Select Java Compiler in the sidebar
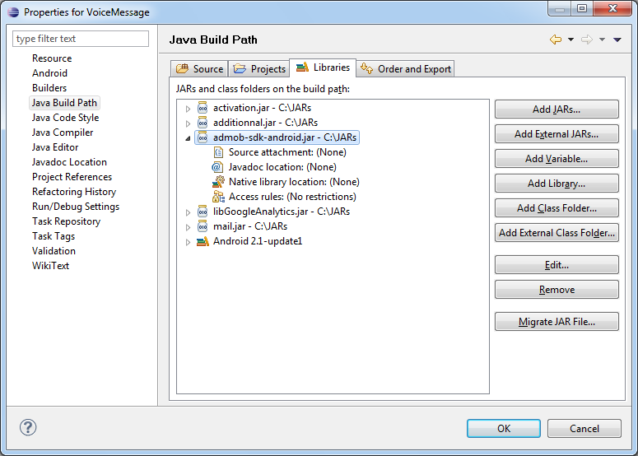 pyautogui.click(x=63, y=133)
